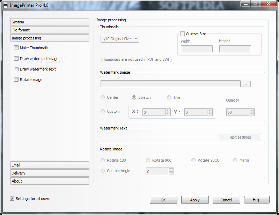Increase the X coordinate value
Screen dimensions: 279x215
168,110
